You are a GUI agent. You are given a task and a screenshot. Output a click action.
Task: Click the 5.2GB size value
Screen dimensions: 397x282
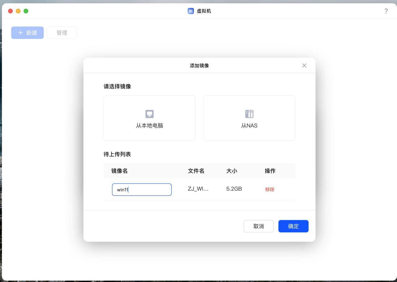click(234, 189)
